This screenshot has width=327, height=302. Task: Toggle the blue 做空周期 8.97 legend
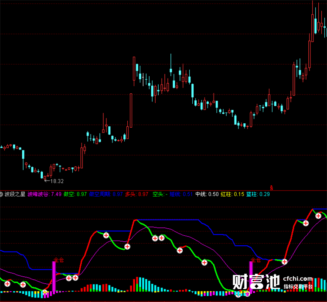click(106, 194)
